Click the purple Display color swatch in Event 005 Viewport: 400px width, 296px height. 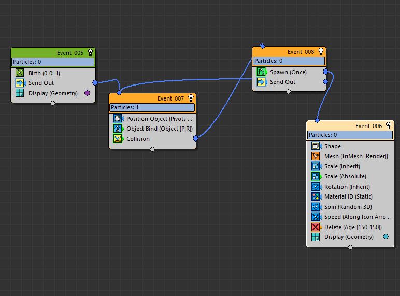[x=87, y=93]
